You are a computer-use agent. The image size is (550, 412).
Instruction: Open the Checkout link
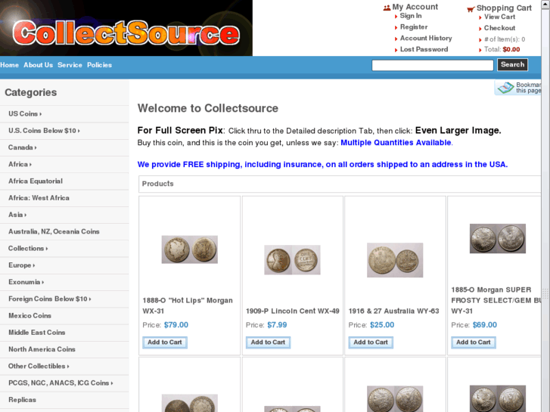point(499,28)
